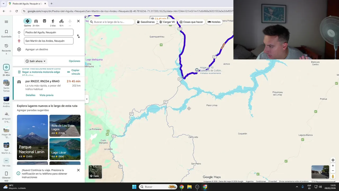Select the driving car travel mode
This screenshot has height=191, width=339.
tap(36, 21)
